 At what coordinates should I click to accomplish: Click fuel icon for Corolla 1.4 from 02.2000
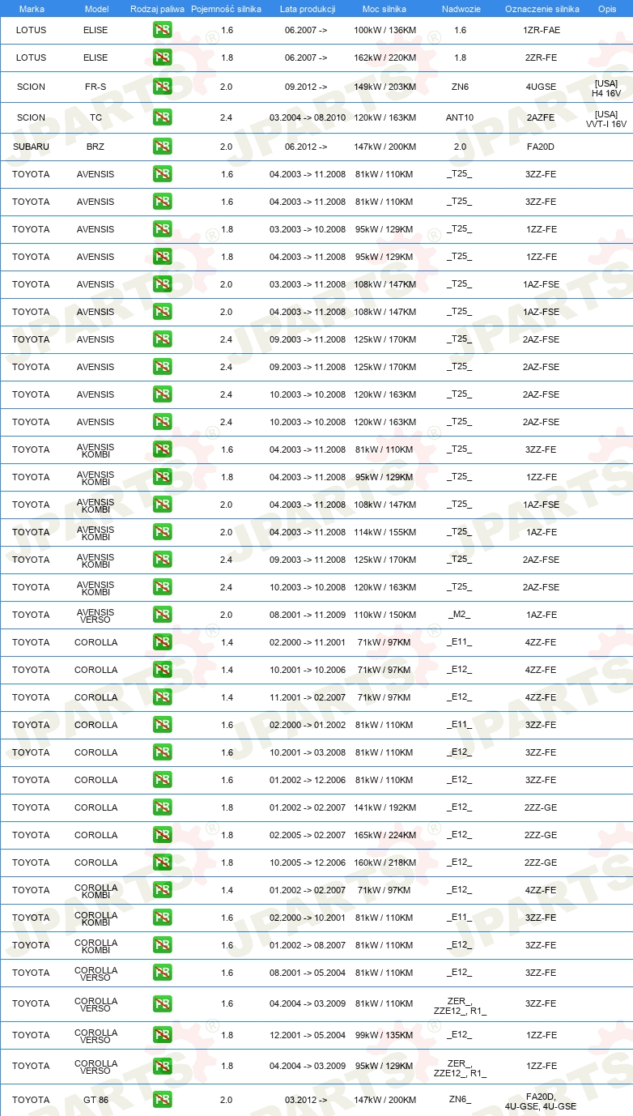point(162,642)
